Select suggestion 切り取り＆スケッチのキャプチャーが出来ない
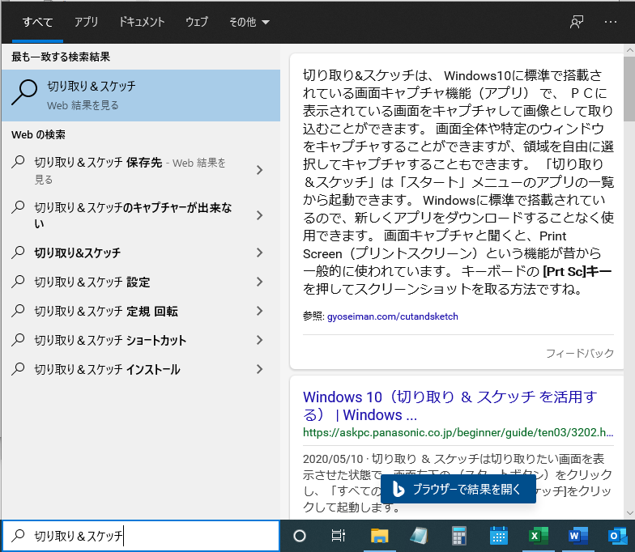Viewport: 635px width, 552px height. coord(134,215)
